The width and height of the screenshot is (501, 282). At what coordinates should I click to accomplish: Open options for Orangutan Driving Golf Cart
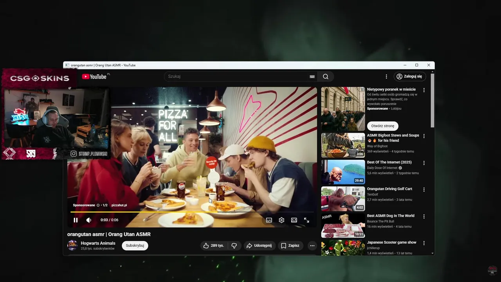click(x=424, y=190)
